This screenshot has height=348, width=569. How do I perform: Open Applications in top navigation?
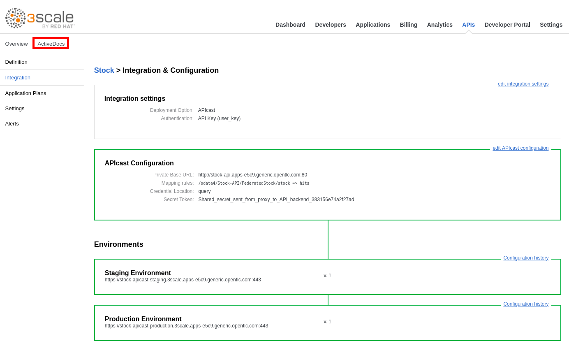click(x=372, y=25)
